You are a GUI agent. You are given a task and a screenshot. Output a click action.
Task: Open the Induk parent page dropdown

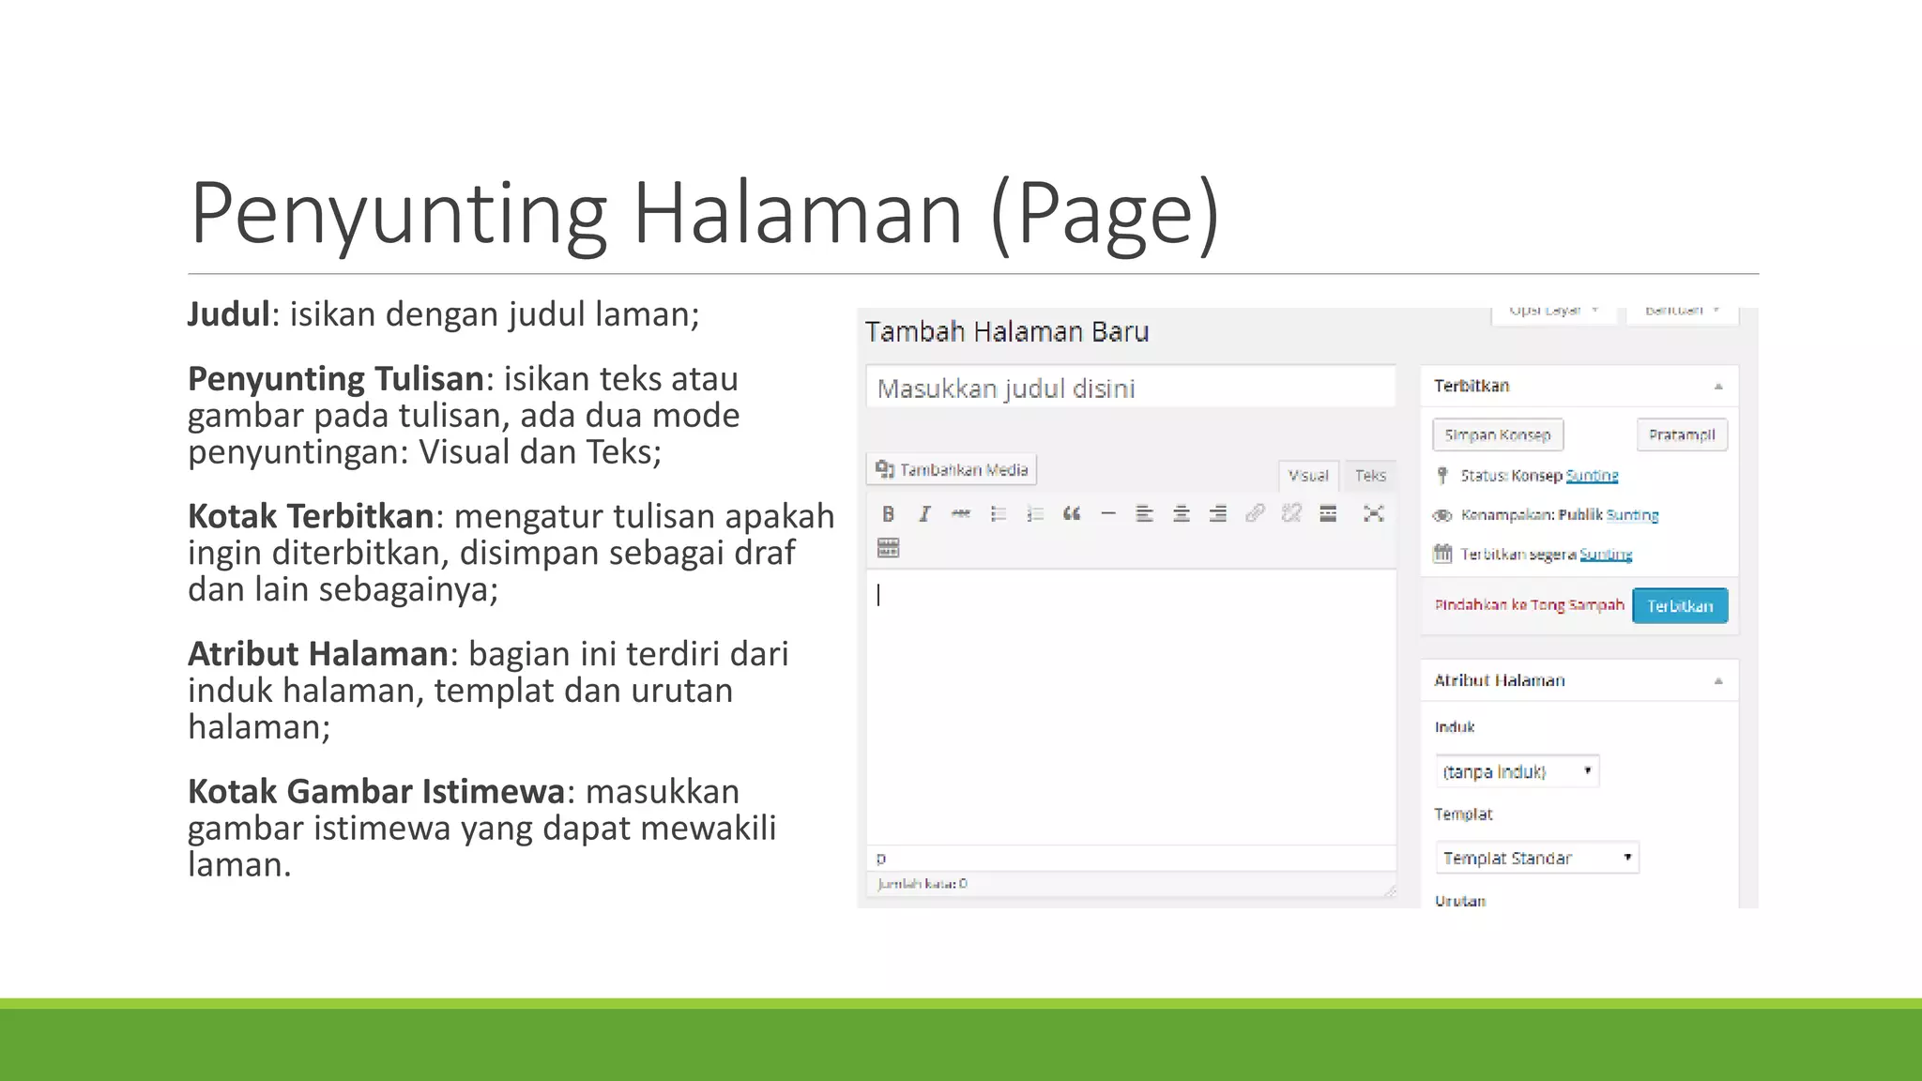click(1518, 771)
